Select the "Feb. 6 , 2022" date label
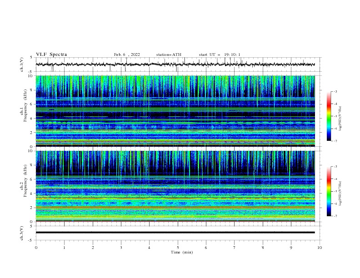360x278 pixels. [x=127, y=55]
